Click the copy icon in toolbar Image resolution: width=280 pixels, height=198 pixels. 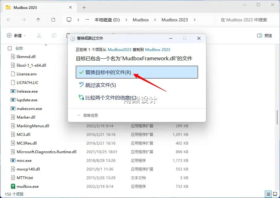coord(54,36)
